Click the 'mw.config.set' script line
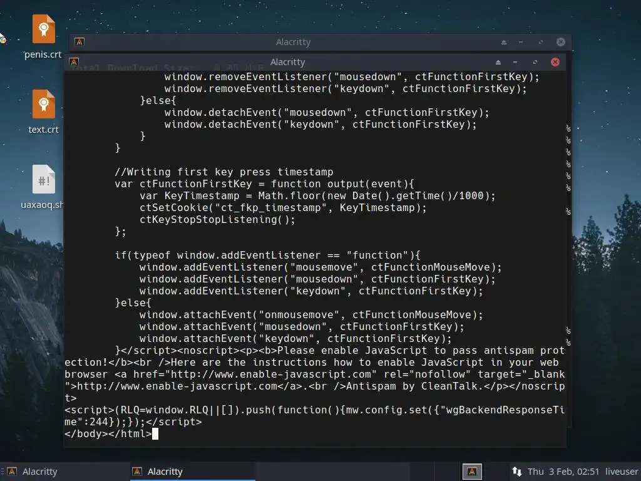 tap(315, 416)
